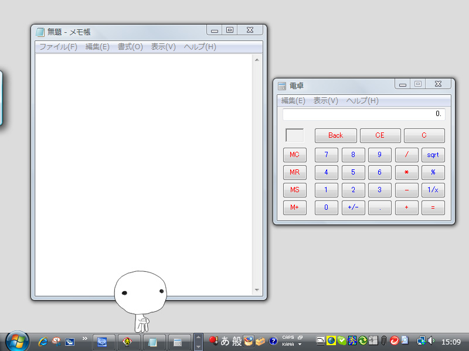Open the Windows Start orb
The width and height of the screenshot is (469, 351).
17,342
